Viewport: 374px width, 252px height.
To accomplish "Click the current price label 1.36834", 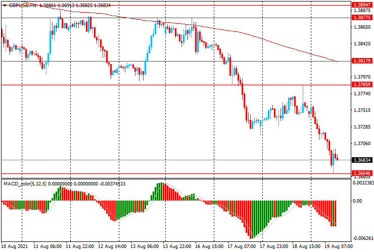I will 362,160.
